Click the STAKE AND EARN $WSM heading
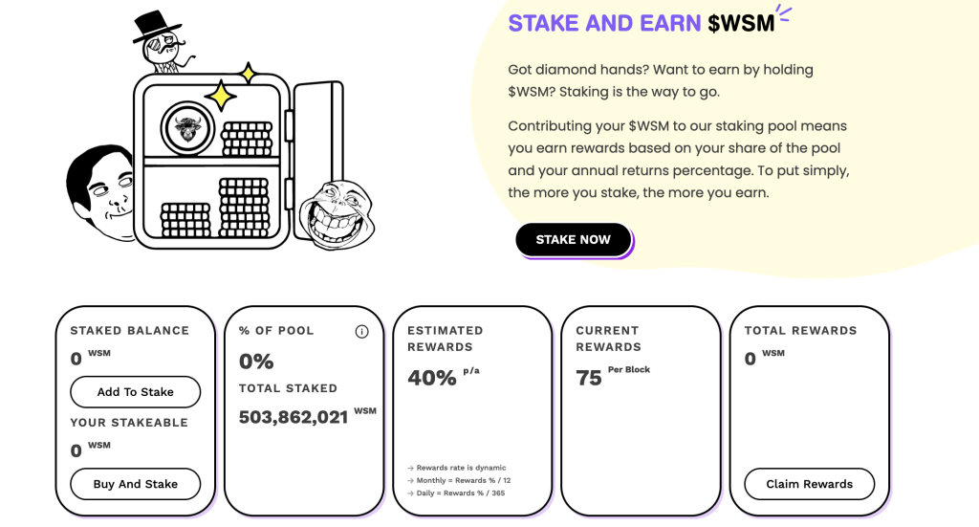979x527 pixels. point(642,23)
